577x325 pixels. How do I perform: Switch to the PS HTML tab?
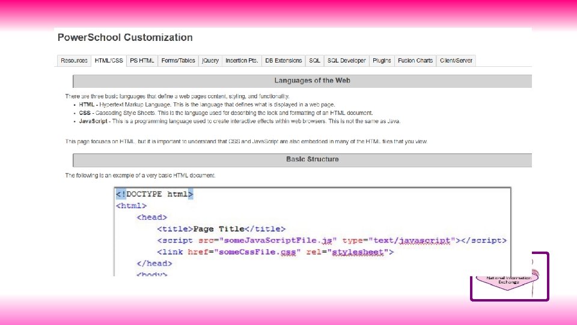tap(142, 61)
